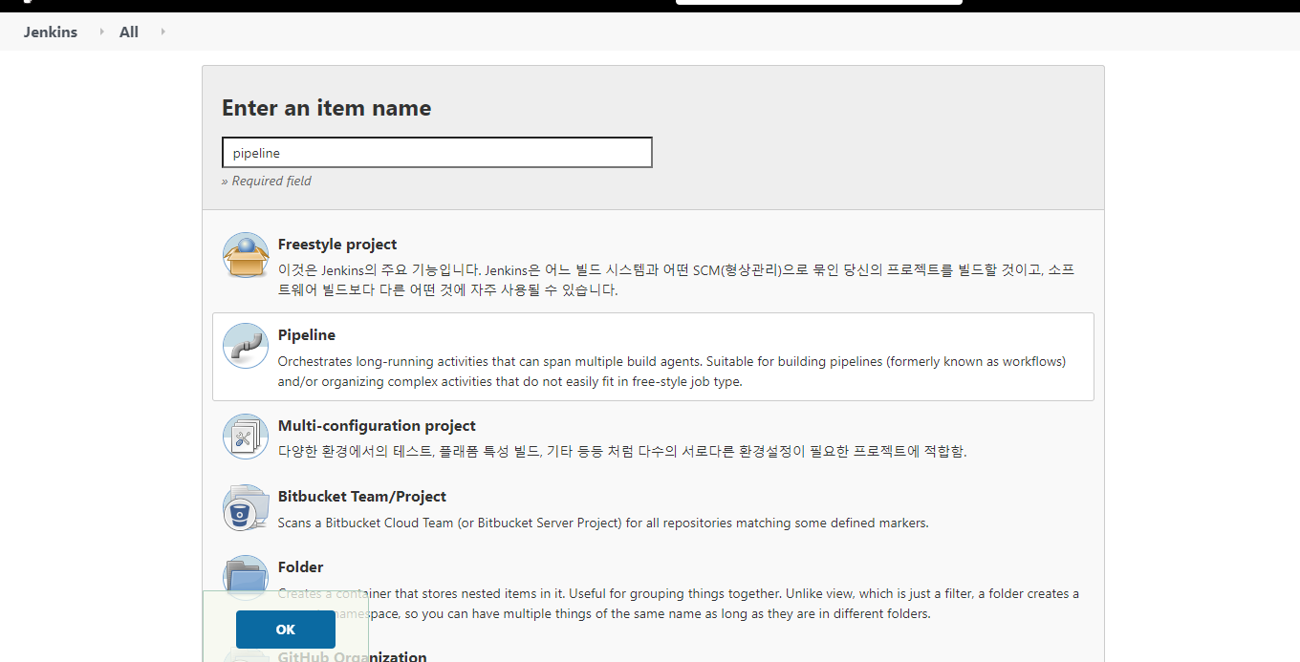Select the 'Required field' hint text

pyautogui.click(x=267, y=182)
